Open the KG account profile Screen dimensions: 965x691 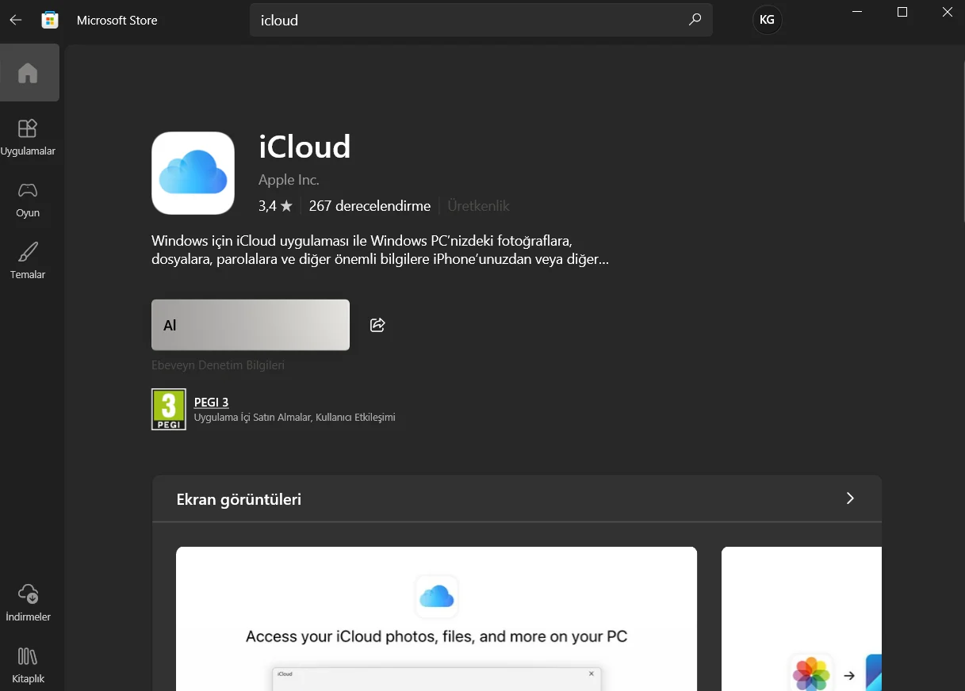(767, 20)
